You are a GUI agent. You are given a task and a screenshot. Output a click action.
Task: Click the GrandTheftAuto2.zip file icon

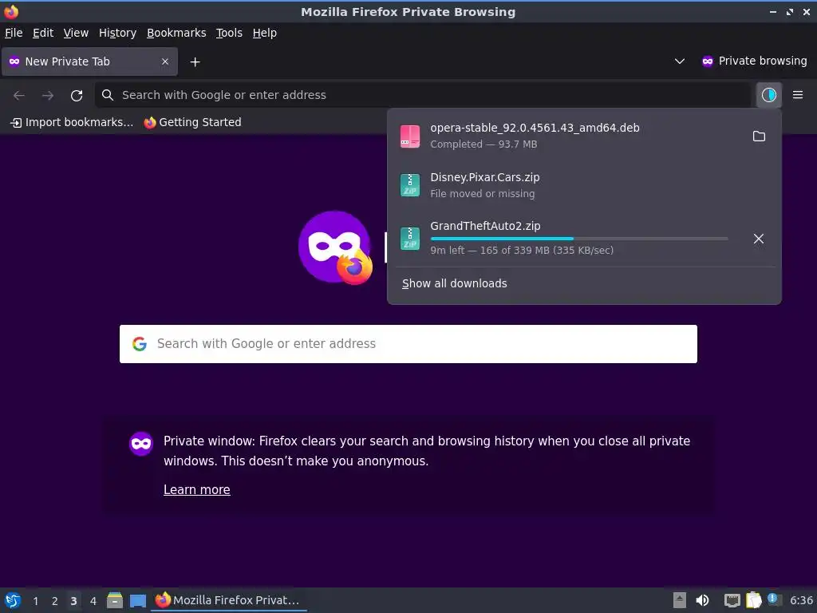tap(410, 238)
